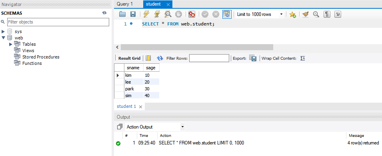Click the Filter Rows input box
The height and width of the screenshot is (156, 382).
209,58
